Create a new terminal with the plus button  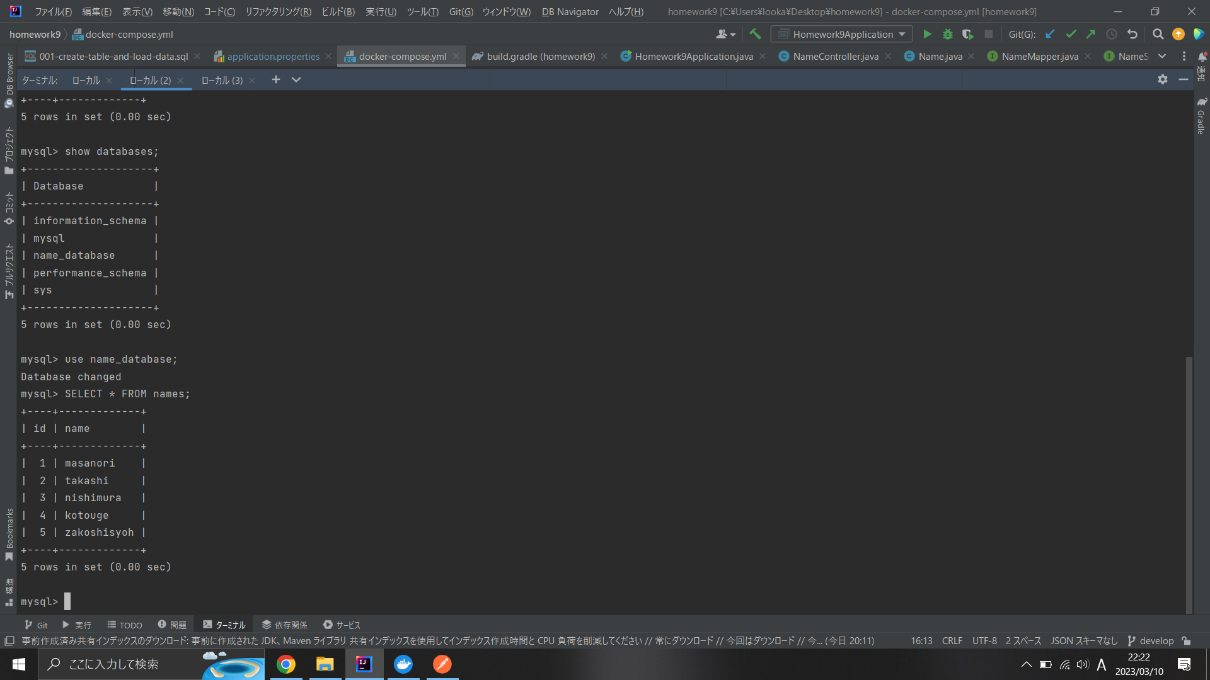pyautogui.click(x=275, y=79)
